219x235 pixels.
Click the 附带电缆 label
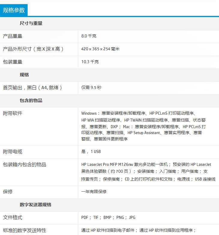tap(13, 152)
